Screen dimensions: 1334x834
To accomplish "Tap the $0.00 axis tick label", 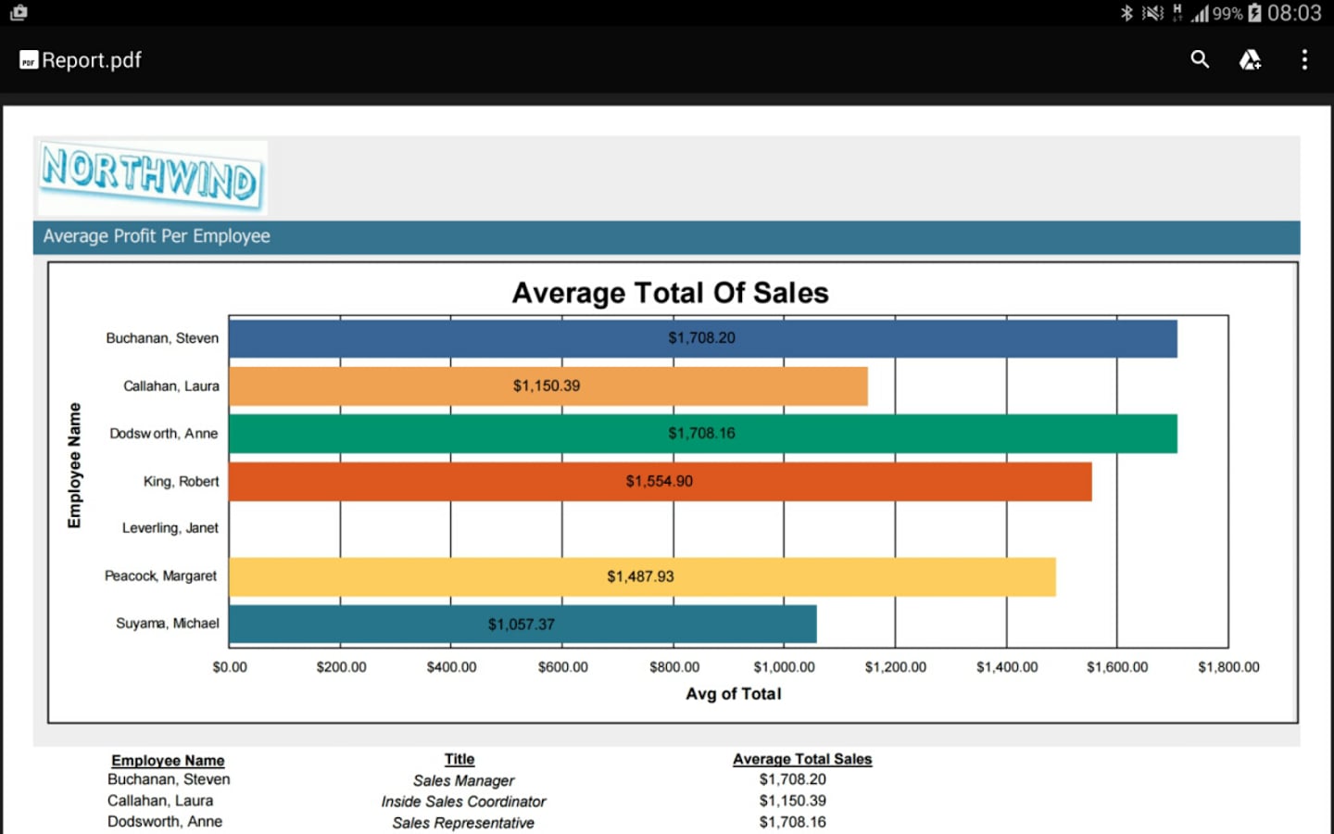I will coord(230,667).
